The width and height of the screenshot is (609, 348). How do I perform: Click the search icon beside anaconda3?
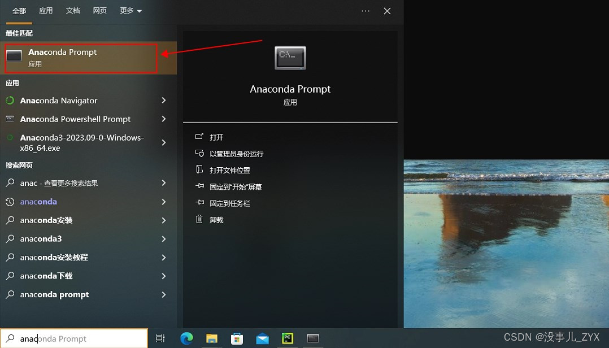click(x=10, y=238)
